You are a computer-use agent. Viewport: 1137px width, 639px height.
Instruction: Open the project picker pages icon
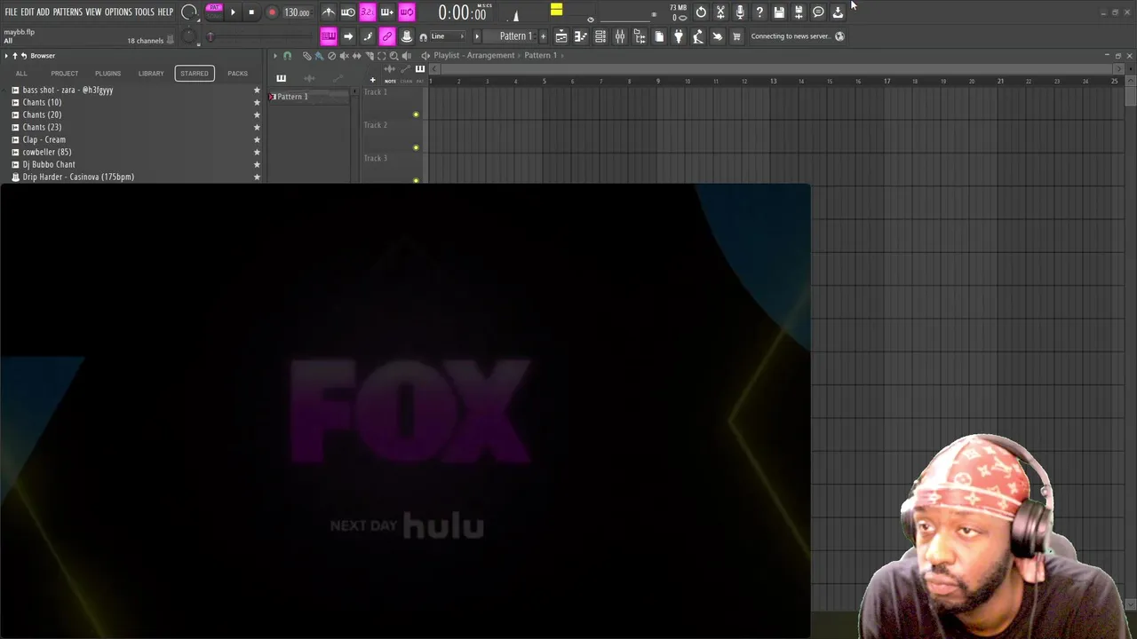pos(659,36)
